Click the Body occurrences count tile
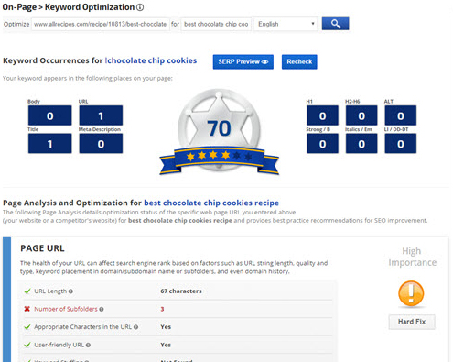This screenshot has height=362, width=453. click(x=50, y=115)
